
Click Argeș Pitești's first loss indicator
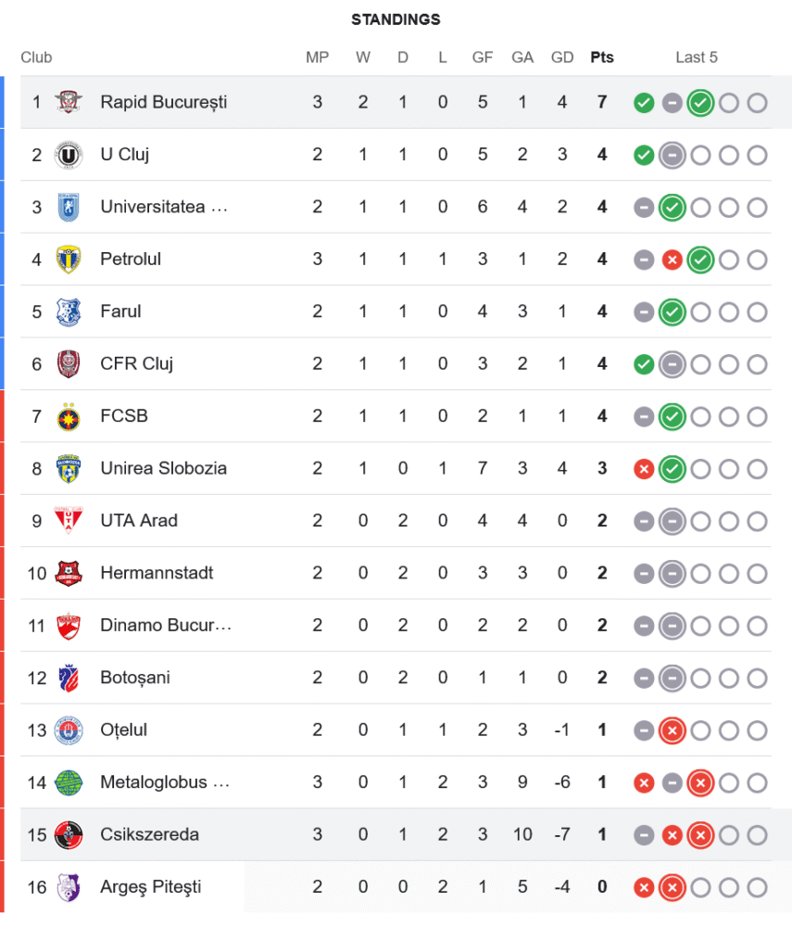click(644, 888)
